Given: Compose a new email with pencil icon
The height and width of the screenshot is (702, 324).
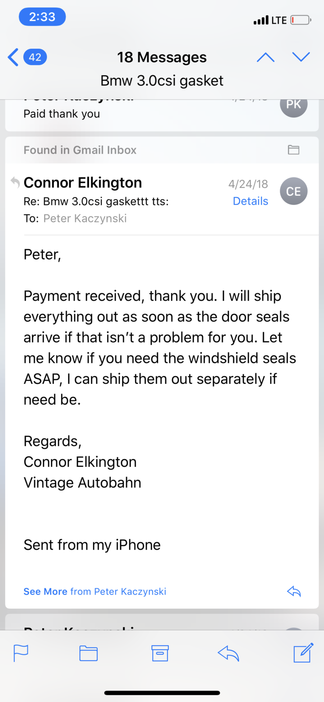Looking at the screenshot, I should point(303,652).
